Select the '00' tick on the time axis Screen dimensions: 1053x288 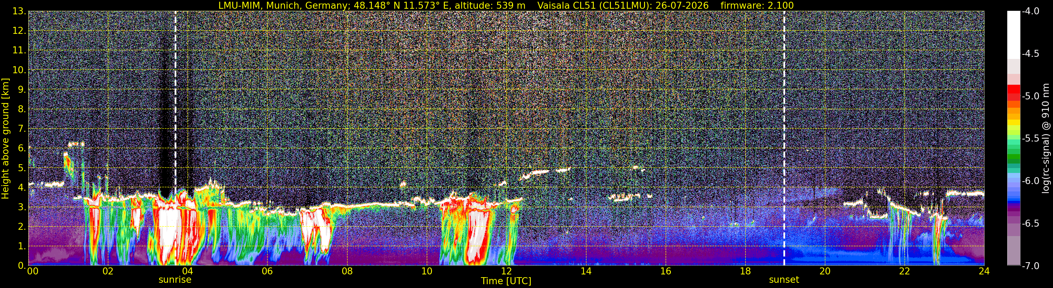tap(33, 271)
